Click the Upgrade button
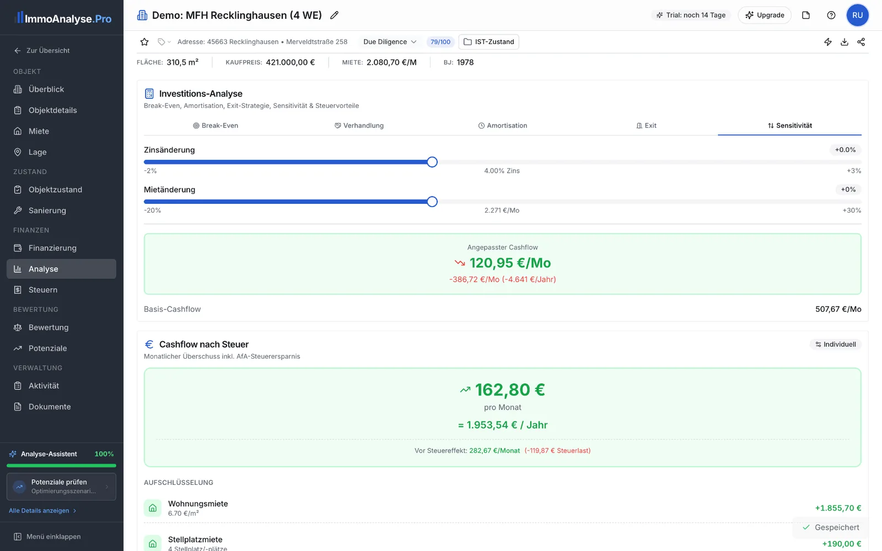Viewport: 882px width, 551px height. point(765,15)
